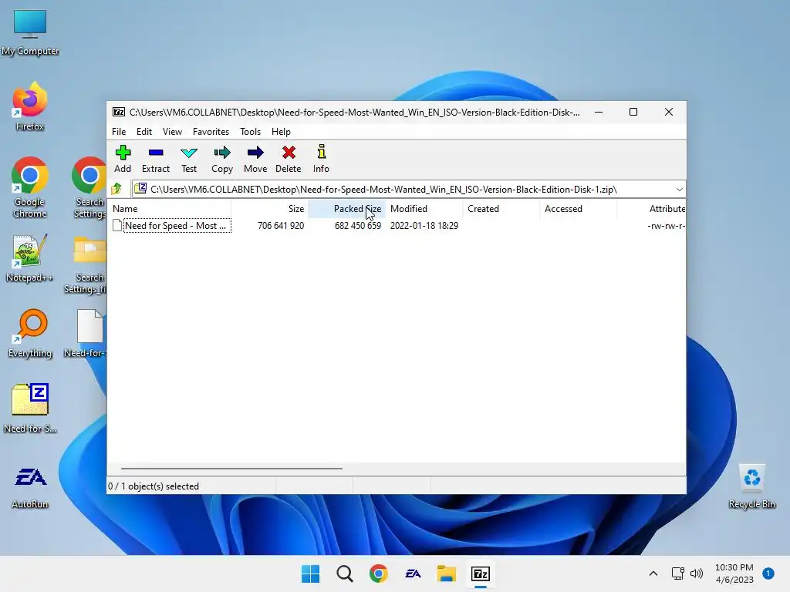Select the Recycle Bin desktop icon
The width and height of the screenshot is (790, 592).
point(751,486)
